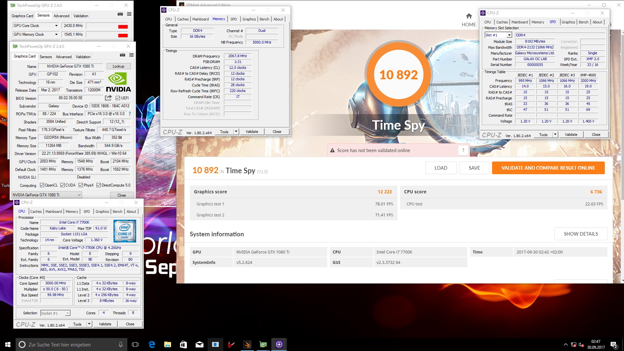The width and height of the screenshot is (624, 351).
Task: Click the microphone icon in search box
Action: pyautogui.click(x=121, y=344)
